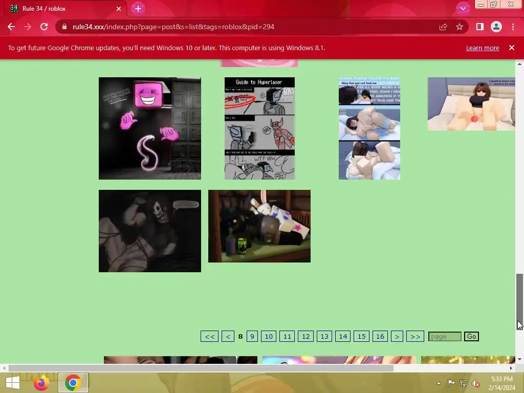Screen dimensions: 524x393
Task: Click the current page number 8
Action: point(241,337)
